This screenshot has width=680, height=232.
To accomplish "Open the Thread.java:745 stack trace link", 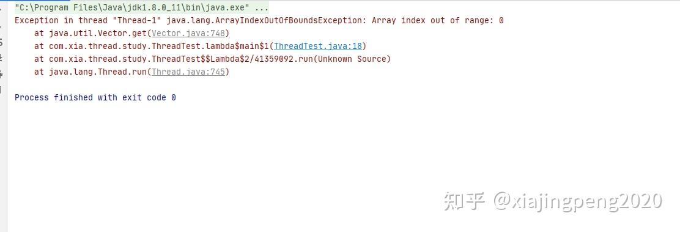I will [188, 72].
